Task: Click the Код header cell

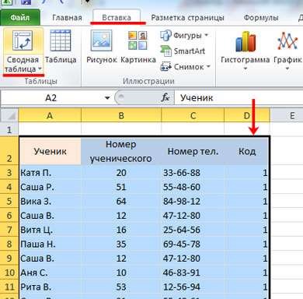Action: tap(247, 151)
